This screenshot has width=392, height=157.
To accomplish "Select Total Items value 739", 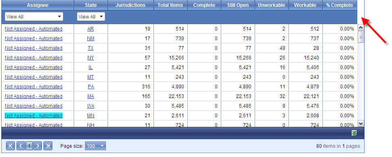I will coord(180,39).
